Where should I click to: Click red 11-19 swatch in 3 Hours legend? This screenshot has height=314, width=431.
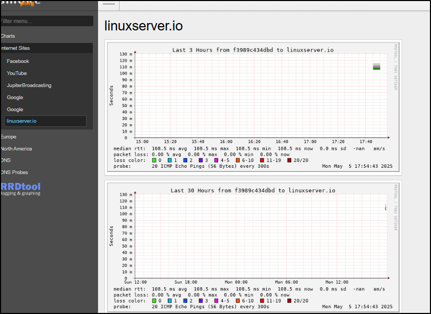(x=262, y=160)
